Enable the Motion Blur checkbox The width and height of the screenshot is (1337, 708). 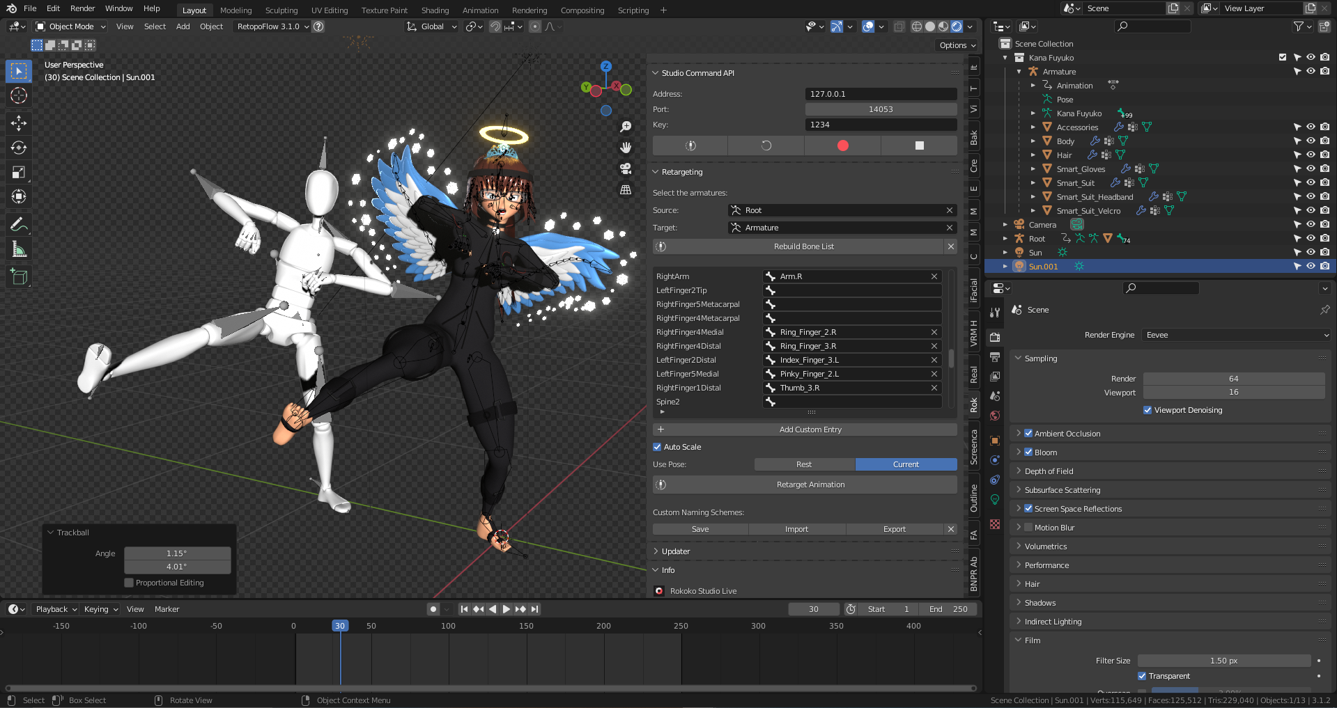coord(1028,527)
